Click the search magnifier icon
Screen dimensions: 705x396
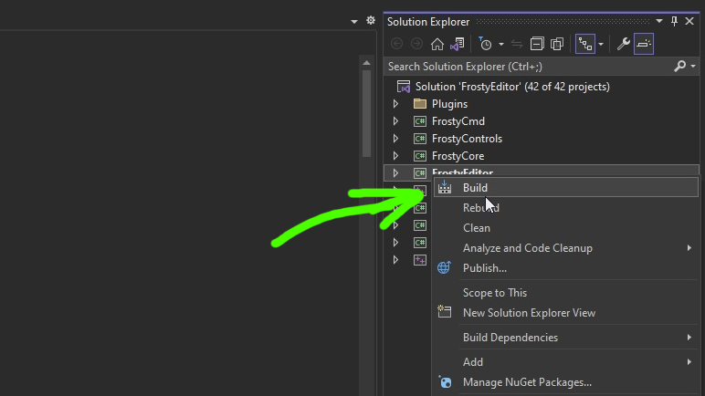point(679,67)
